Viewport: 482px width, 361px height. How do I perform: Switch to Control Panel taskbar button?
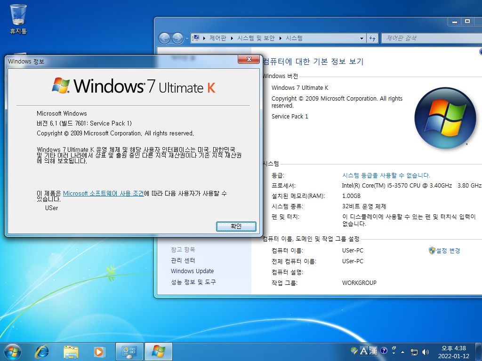pyautogui.click(x=129, y=352)
